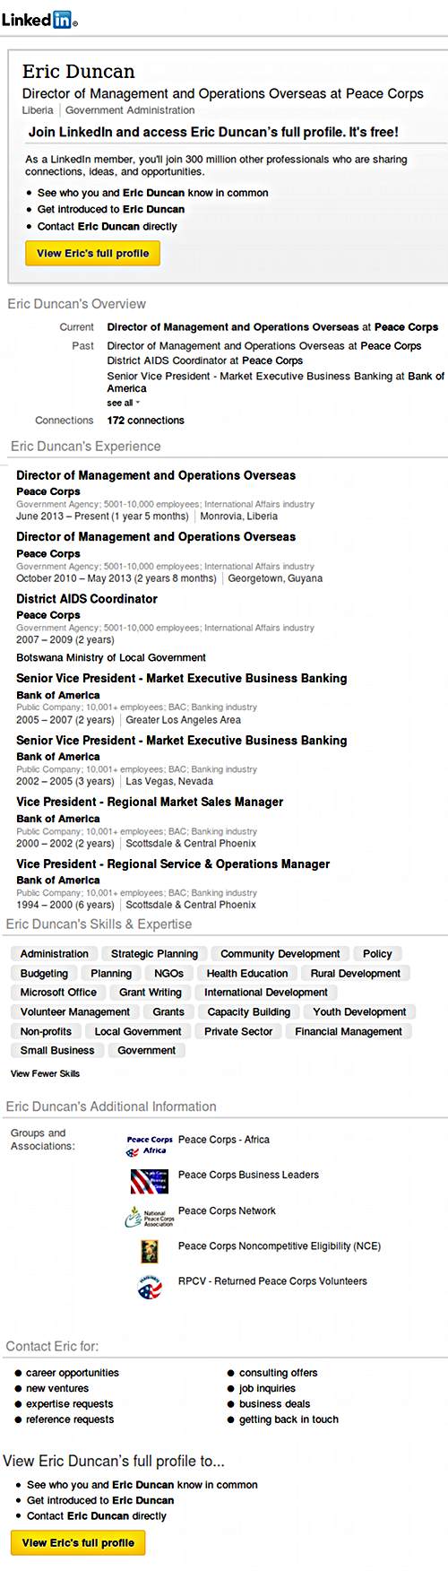Viewport: 448px width, 1571px height.
Task: Open the Peace Corps Network group link
Action: pyautogui.click(x=227, y=1211)
